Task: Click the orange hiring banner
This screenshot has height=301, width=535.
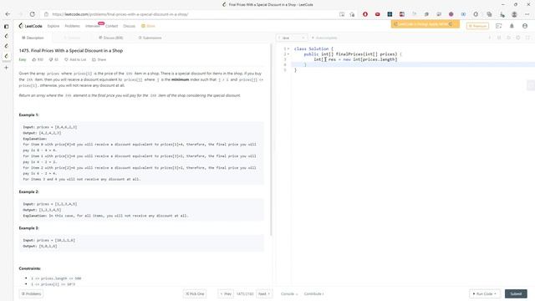Action: (425, 24)
